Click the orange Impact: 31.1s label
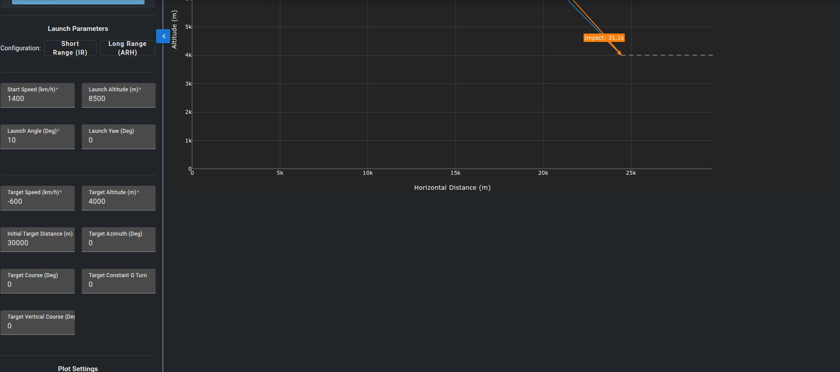Viewport: 840px width, 372px height. tap(604, 38)
